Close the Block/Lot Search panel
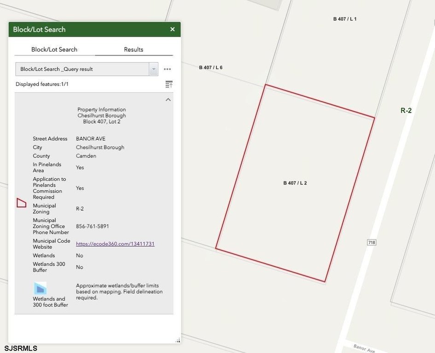 172,29
